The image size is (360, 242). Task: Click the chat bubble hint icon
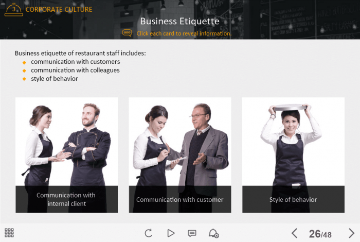click(127, 33)
